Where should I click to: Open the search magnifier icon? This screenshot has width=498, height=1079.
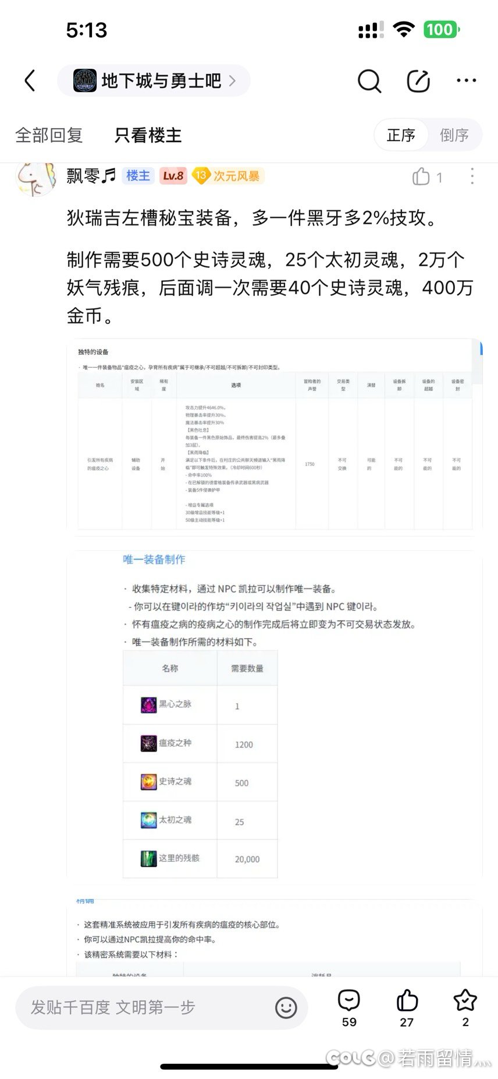coord(369,81)
